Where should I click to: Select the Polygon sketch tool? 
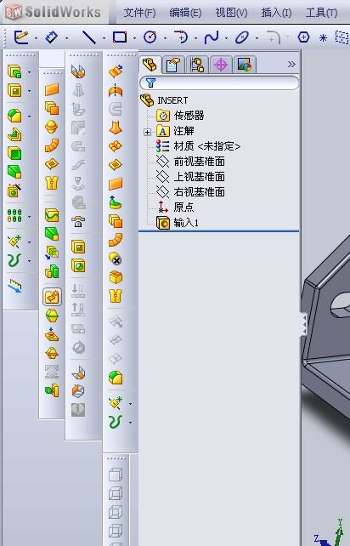304,37
